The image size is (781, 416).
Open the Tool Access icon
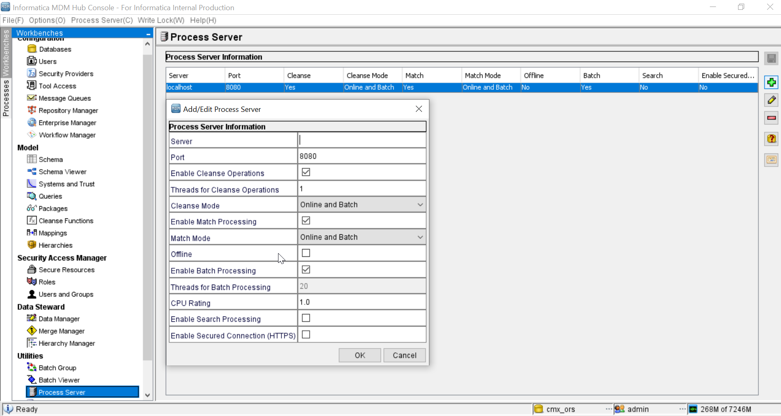point(32,86)
